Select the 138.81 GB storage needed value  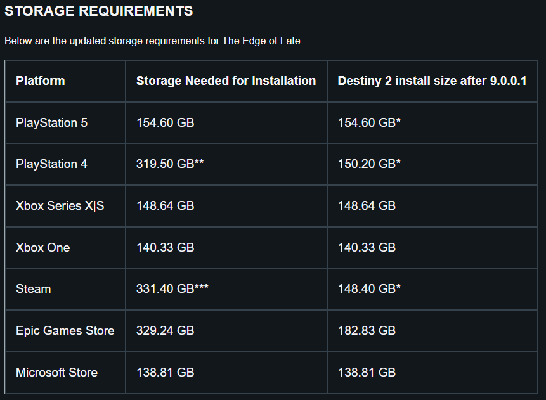coord(165,373)
